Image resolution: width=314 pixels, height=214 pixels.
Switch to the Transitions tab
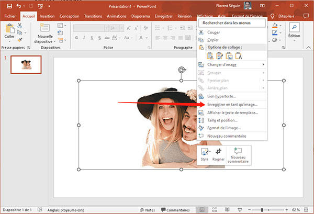pos(93,16)
